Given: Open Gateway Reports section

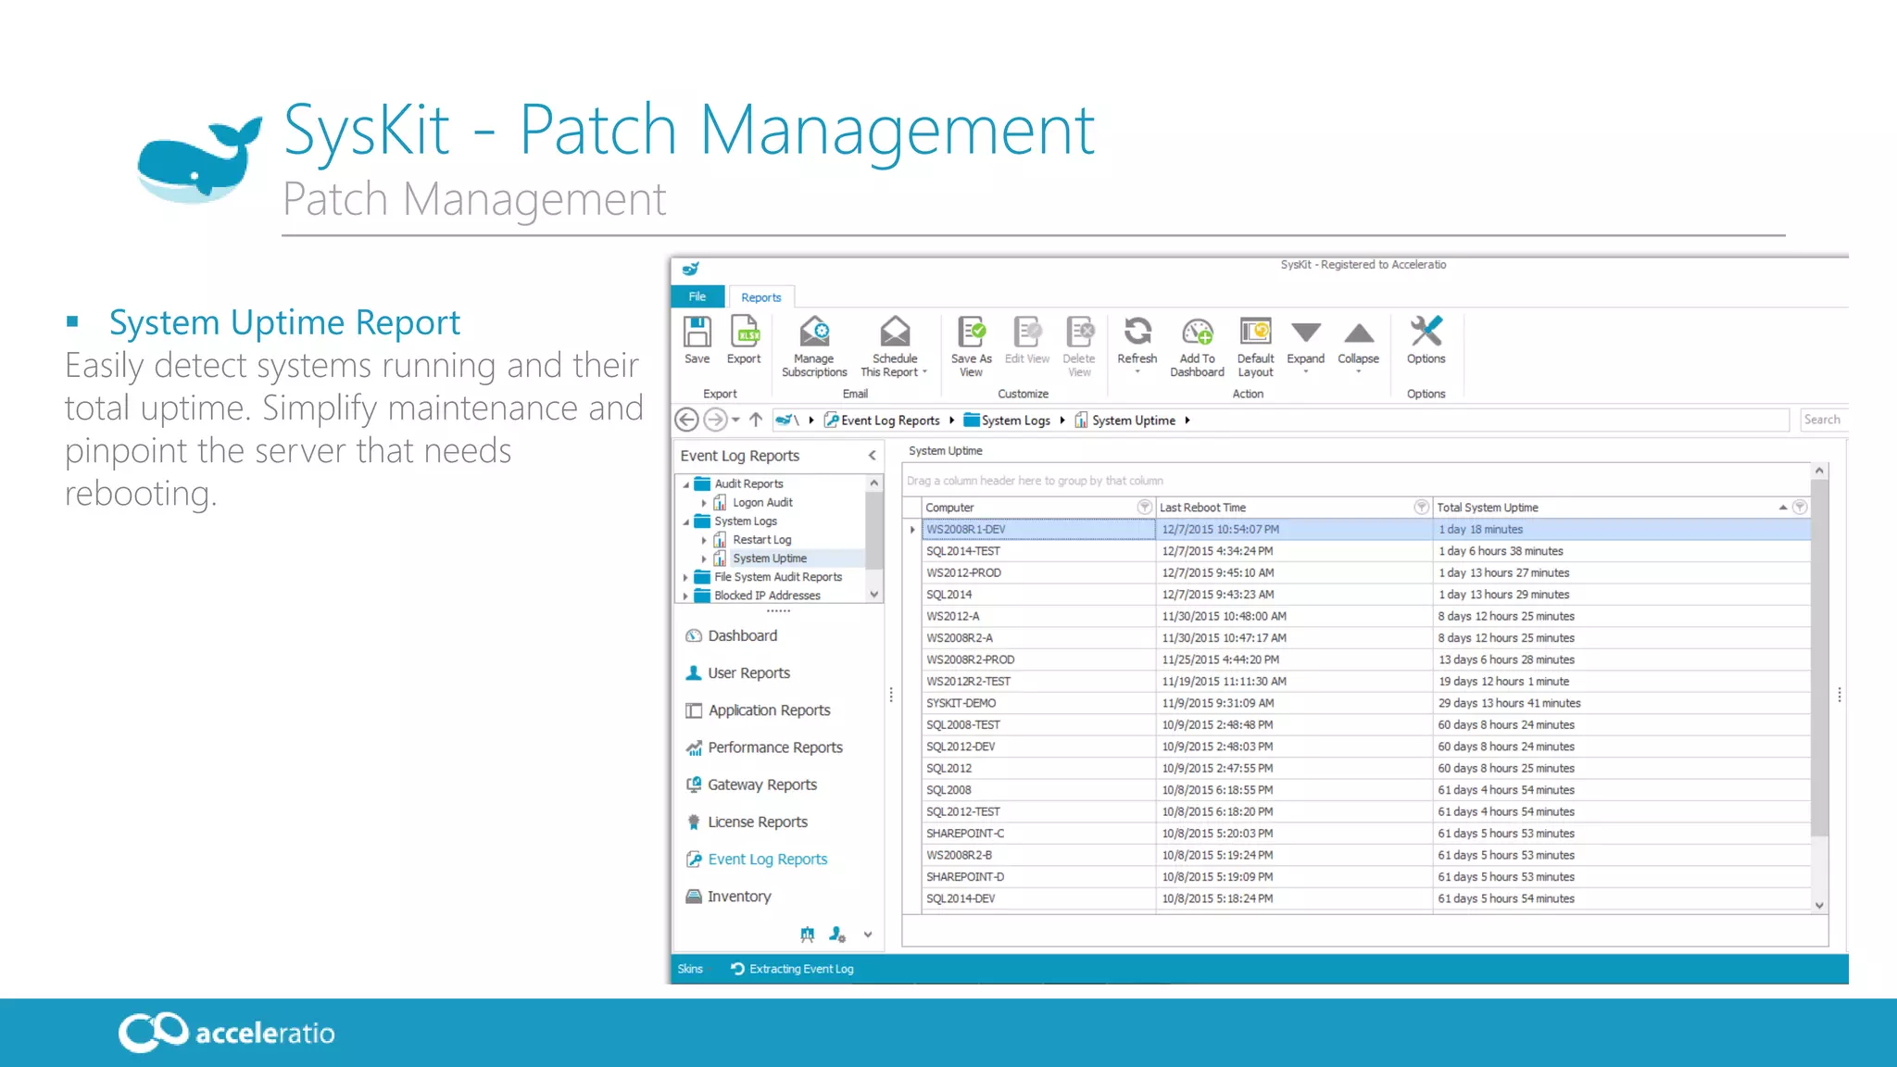Looking at the screenshot, I should click(751, 785).
